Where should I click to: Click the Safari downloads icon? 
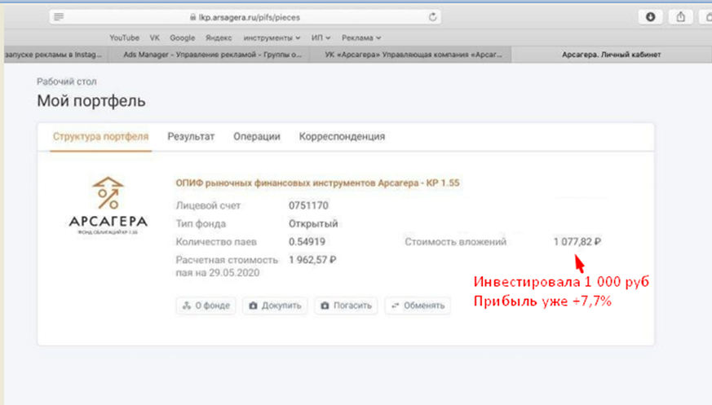(651, 16)
